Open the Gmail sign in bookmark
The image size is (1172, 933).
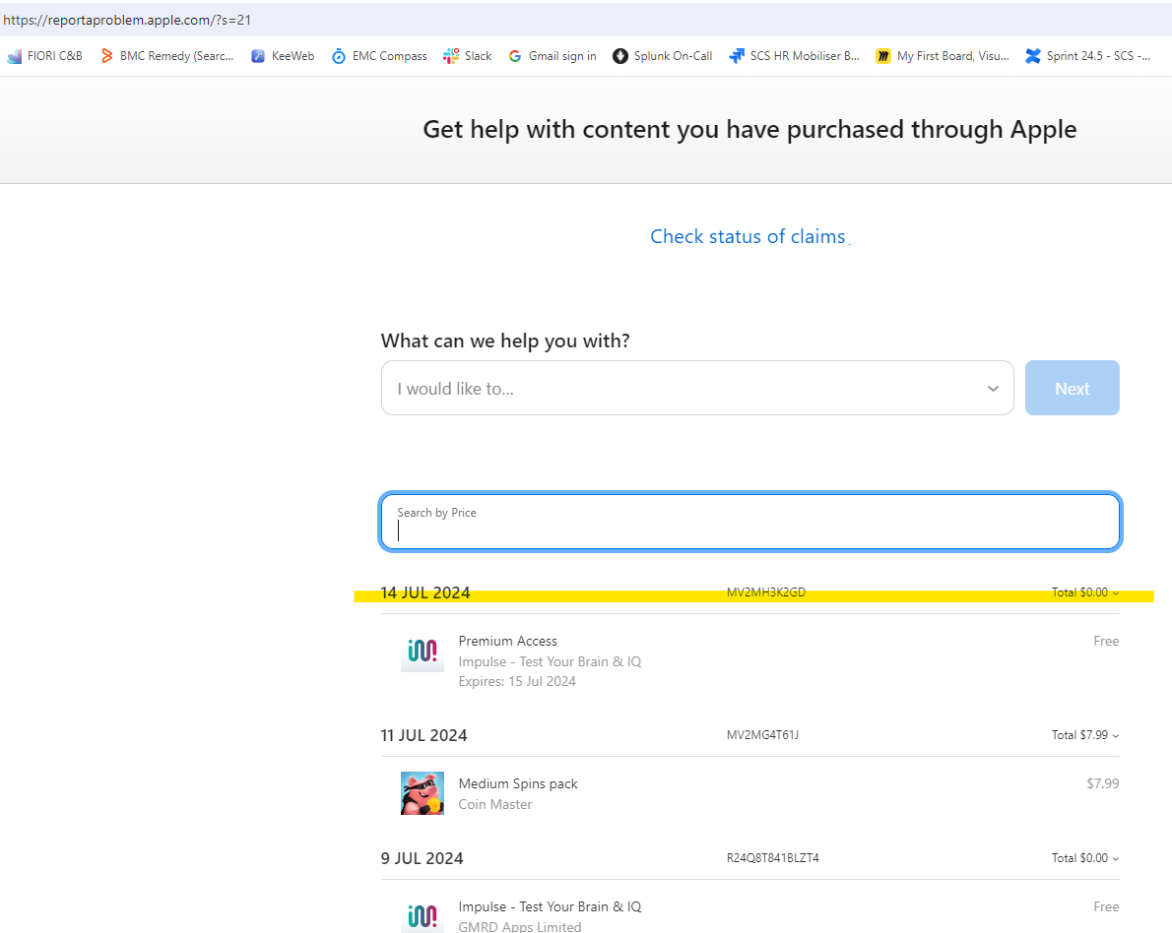[553, 56]
